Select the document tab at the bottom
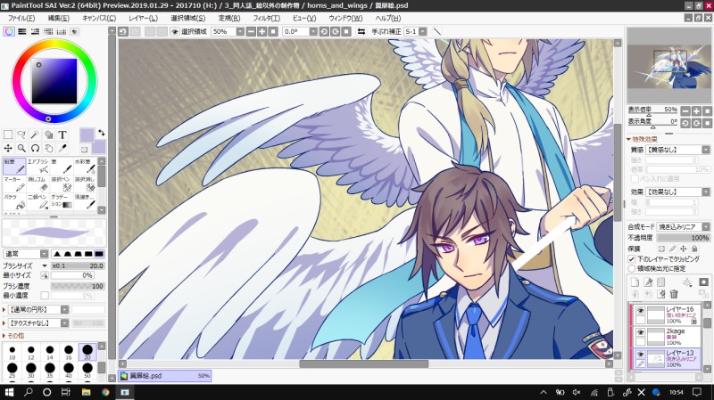Screen dimensions: 714x400 point(165,376)
